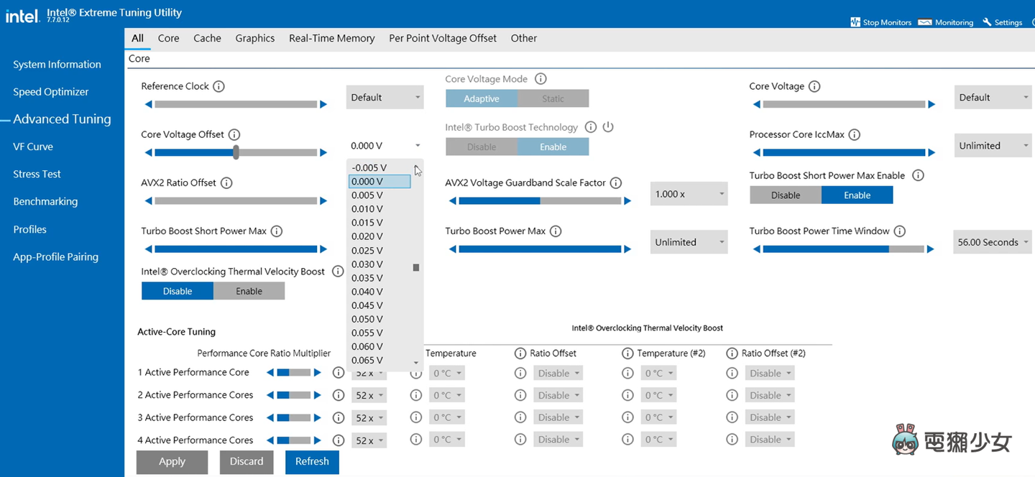Show info for AVX2 Voltage Guardband Scale Factor
Image resolution: width=1035 pixels, height=477 pixels.
[616, 182]
